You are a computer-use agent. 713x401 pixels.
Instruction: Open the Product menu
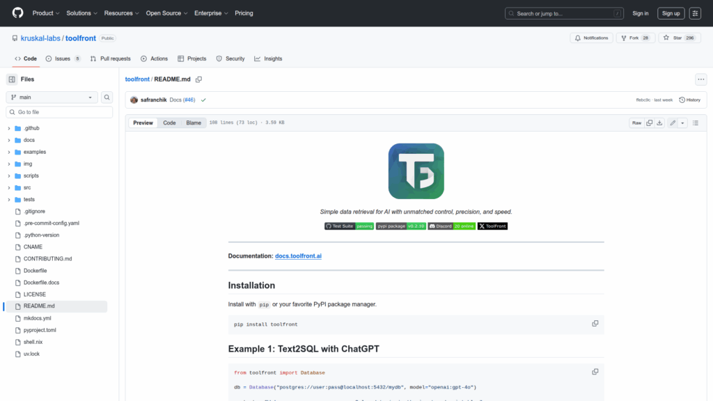pos(46,13)
